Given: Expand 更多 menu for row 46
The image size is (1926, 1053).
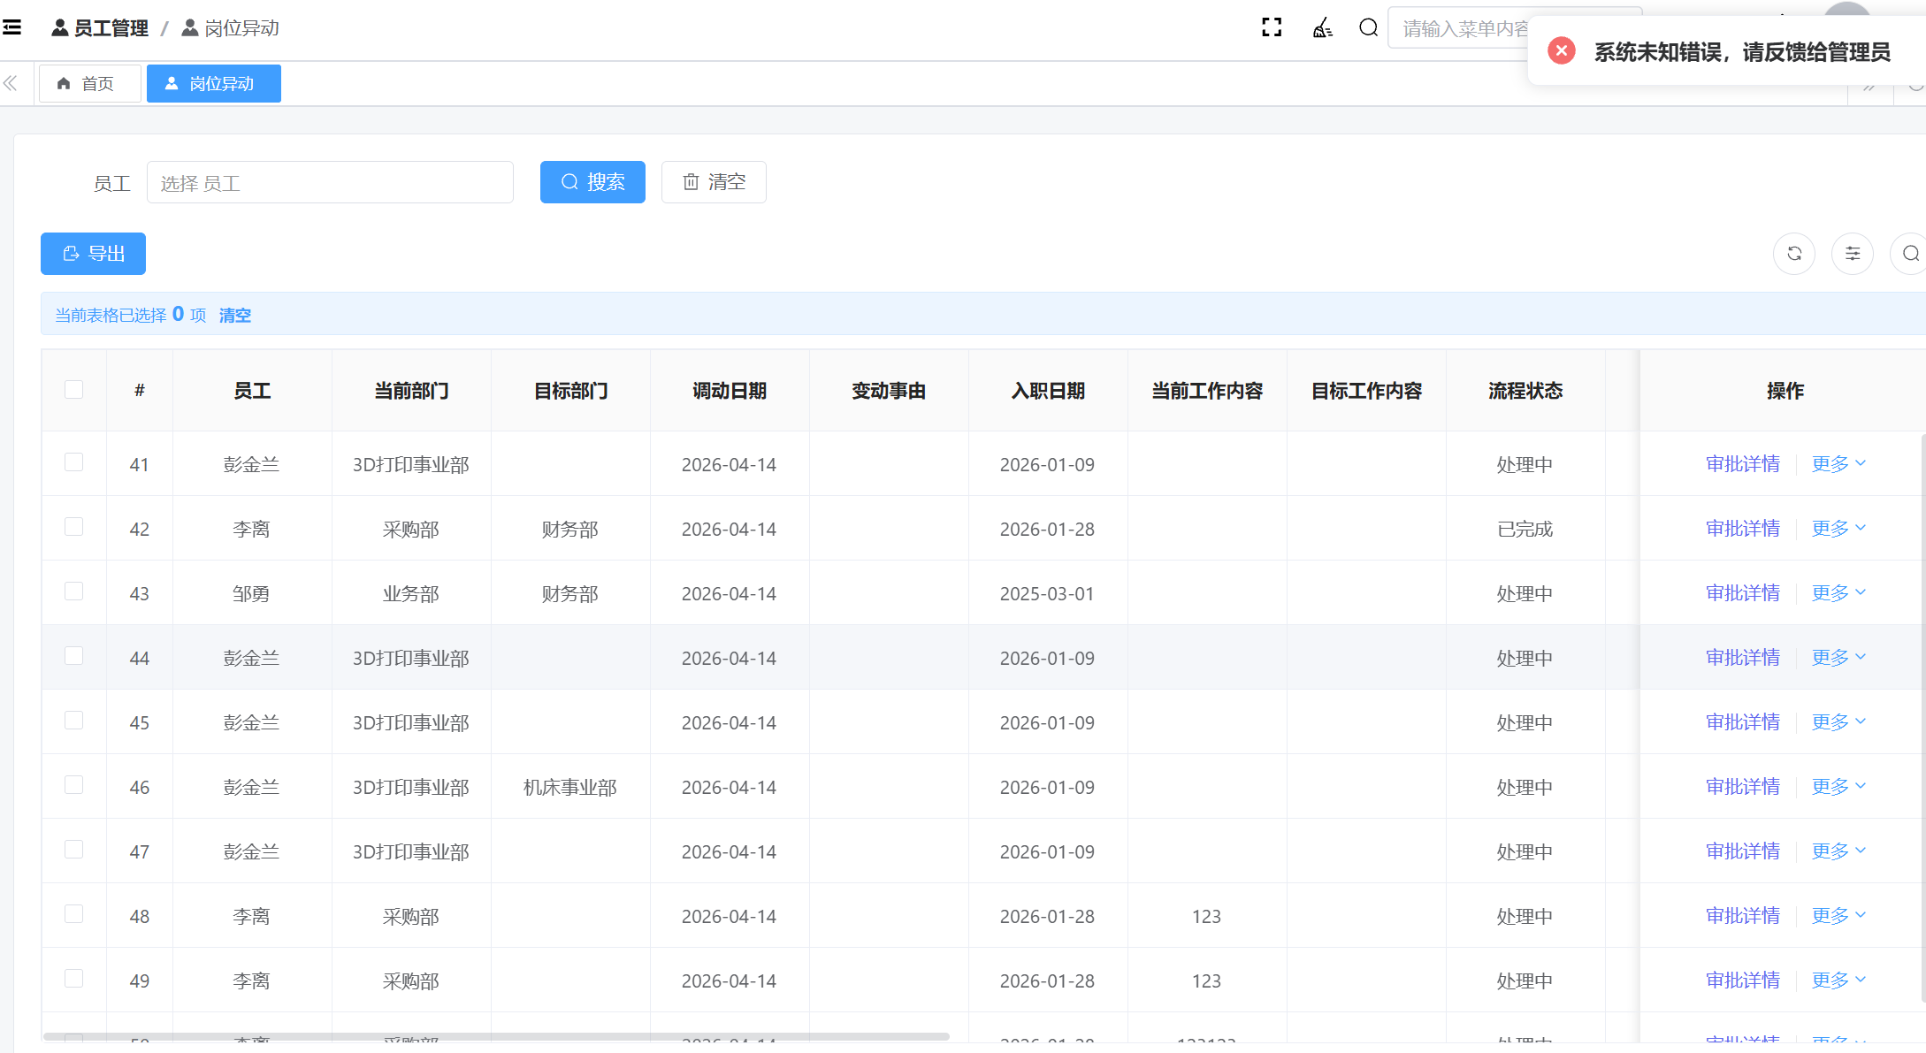Looking at the screenshot, I should coord(1838,787).
